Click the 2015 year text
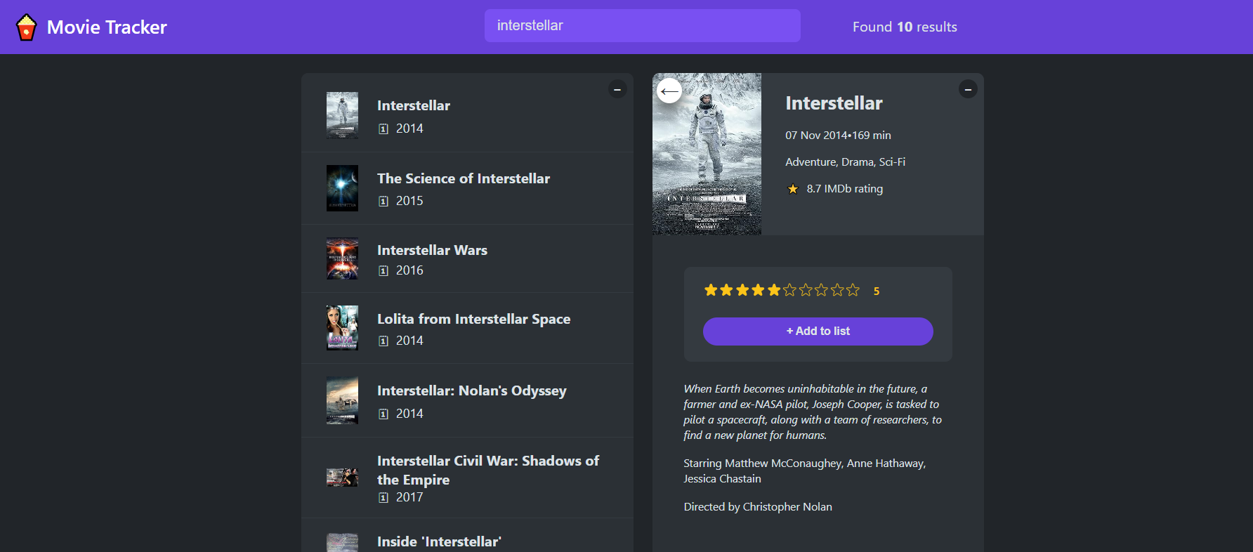This screenshot has height=552, width=1253. click(409, 201)
